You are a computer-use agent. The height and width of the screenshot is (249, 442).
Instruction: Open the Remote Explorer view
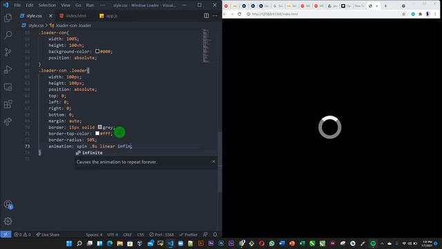coord(8,87)
